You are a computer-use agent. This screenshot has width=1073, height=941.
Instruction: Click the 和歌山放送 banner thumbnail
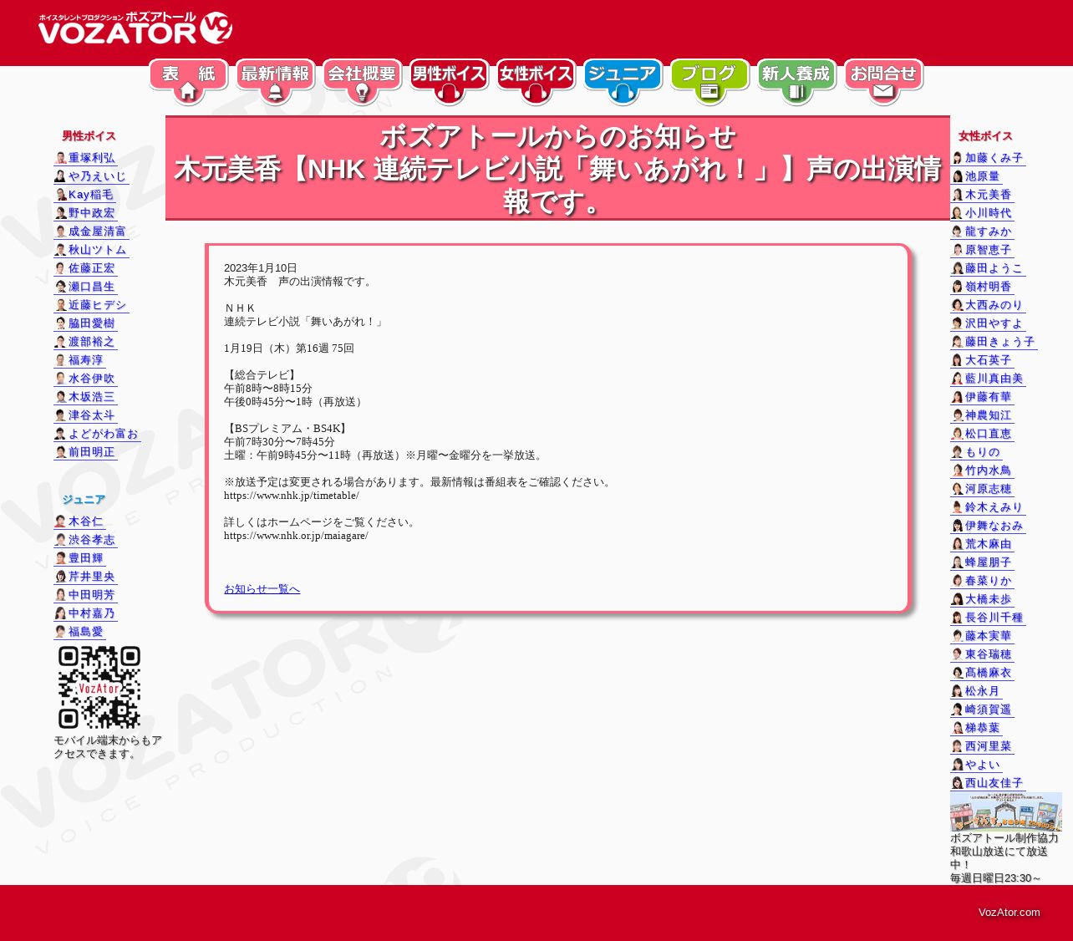1006,811
